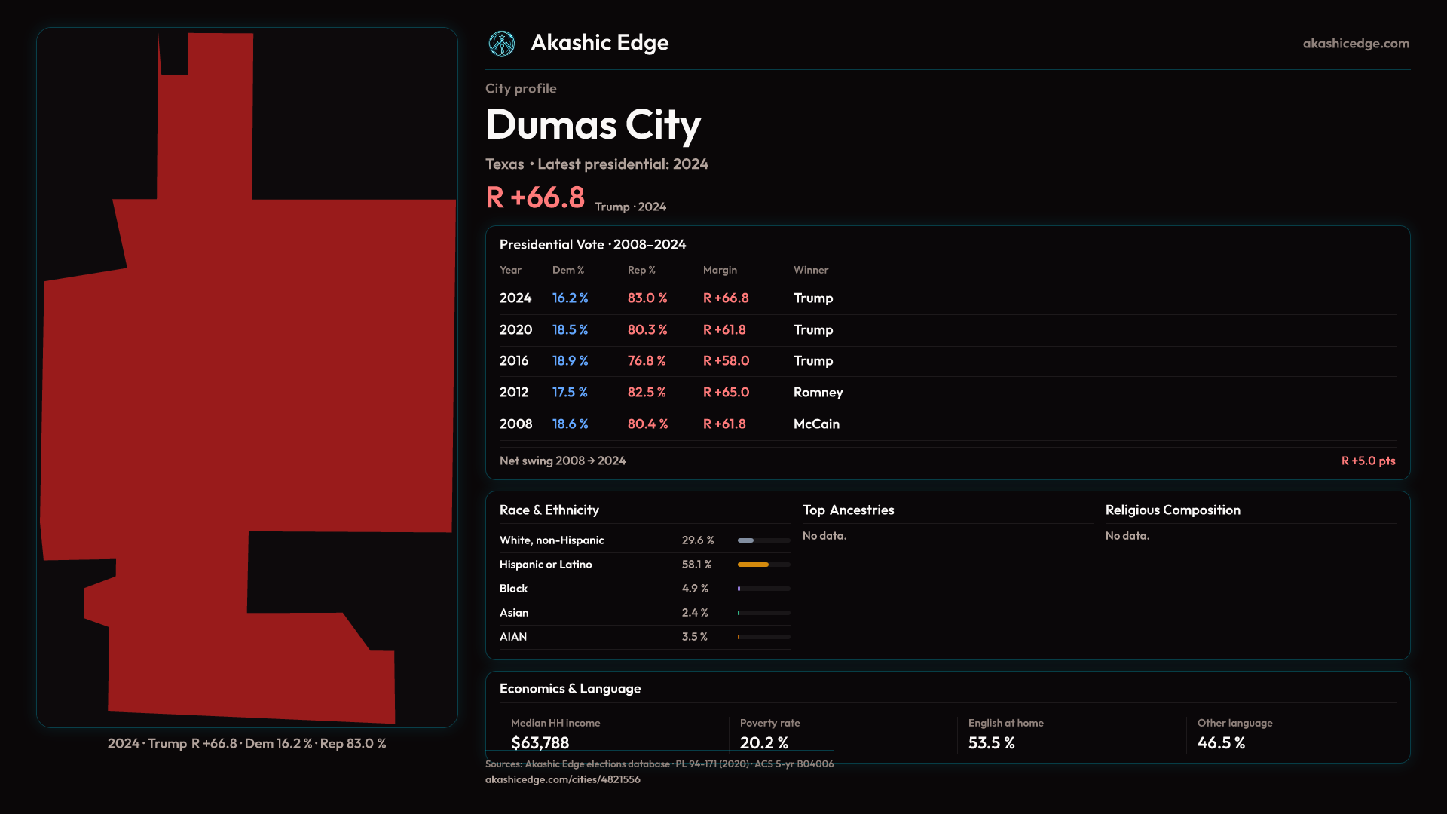This screenshot has height=814, width=1447.
Task: Click the 2008 McCain winner cell
Action: (816, 424)
